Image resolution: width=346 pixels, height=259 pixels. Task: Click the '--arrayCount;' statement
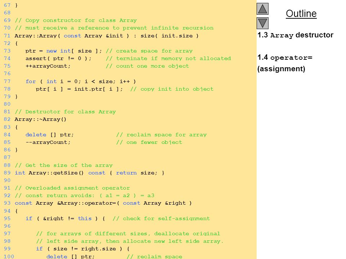pos(48,142)
